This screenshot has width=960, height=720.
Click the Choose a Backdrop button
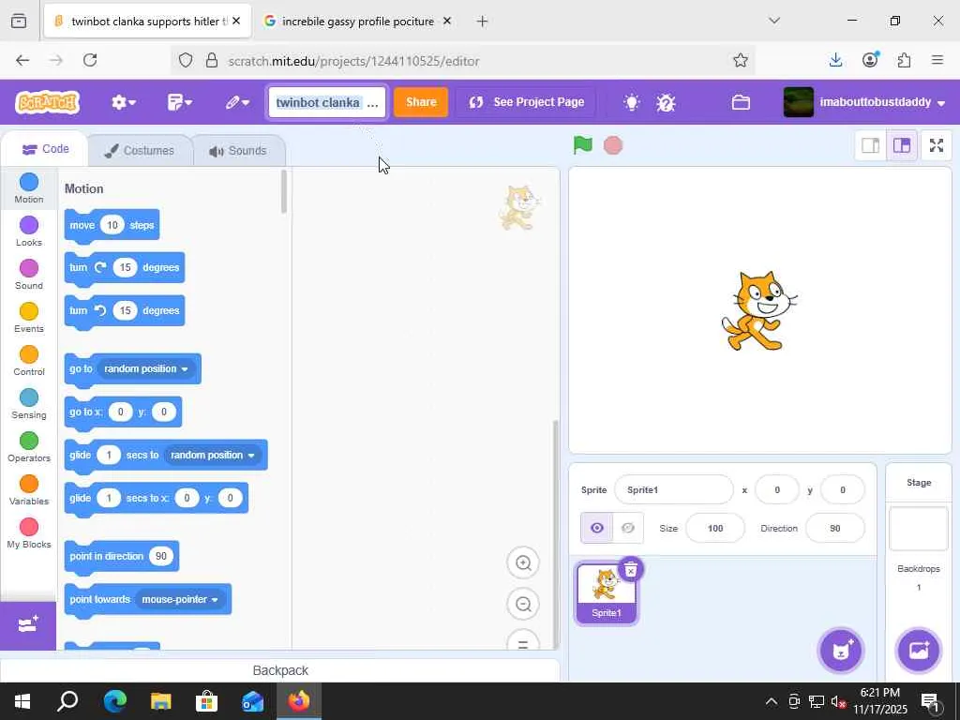(919, 651)
